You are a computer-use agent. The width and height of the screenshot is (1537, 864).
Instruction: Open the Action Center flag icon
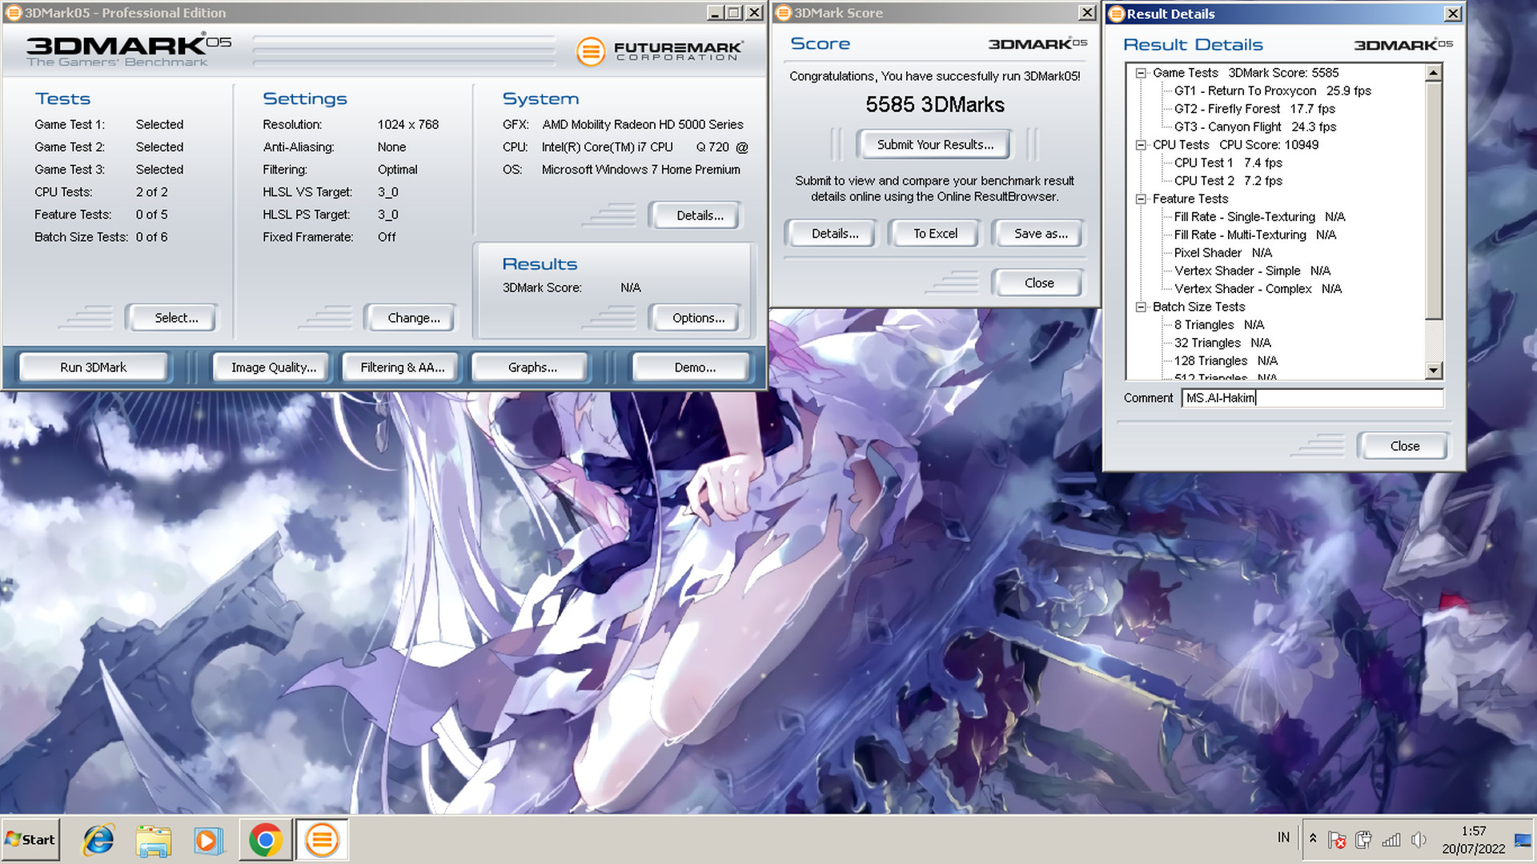[x=1336, y=839]
